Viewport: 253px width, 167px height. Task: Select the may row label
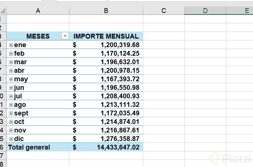click(x=21, y=79)
